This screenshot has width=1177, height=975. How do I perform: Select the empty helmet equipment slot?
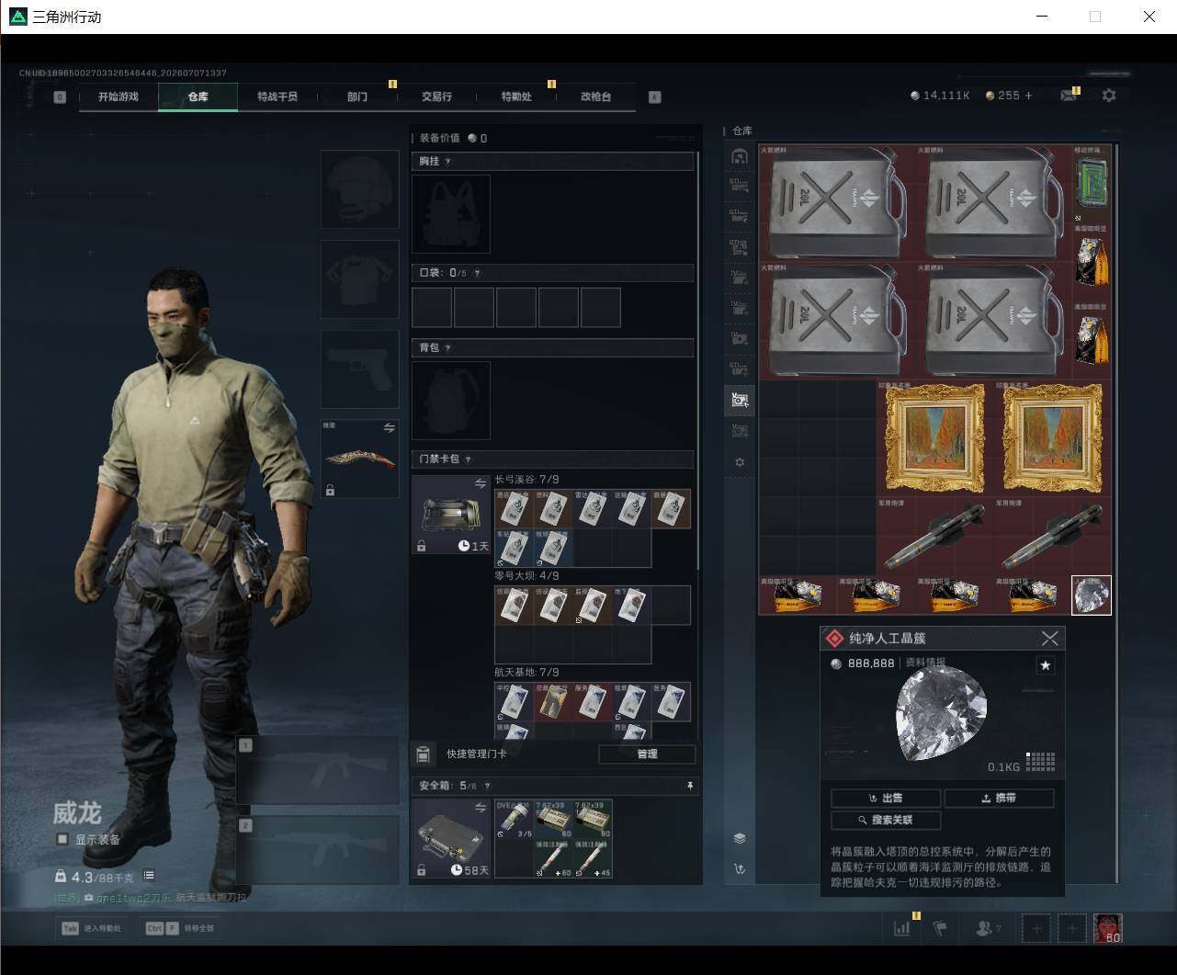tap(360, 189)
